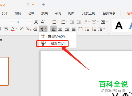
Task: Expand AB text box dropdown arrow
Action: (107, 22)
